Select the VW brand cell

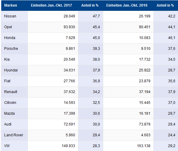pos(14,146)
